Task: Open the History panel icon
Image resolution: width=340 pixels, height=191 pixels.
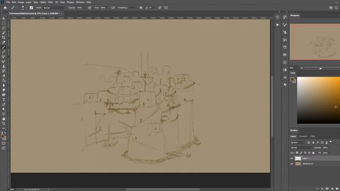Action: 277,17
